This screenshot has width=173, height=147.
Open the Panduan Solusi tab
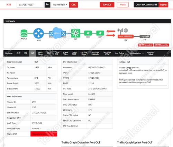[x=151, y=53]
